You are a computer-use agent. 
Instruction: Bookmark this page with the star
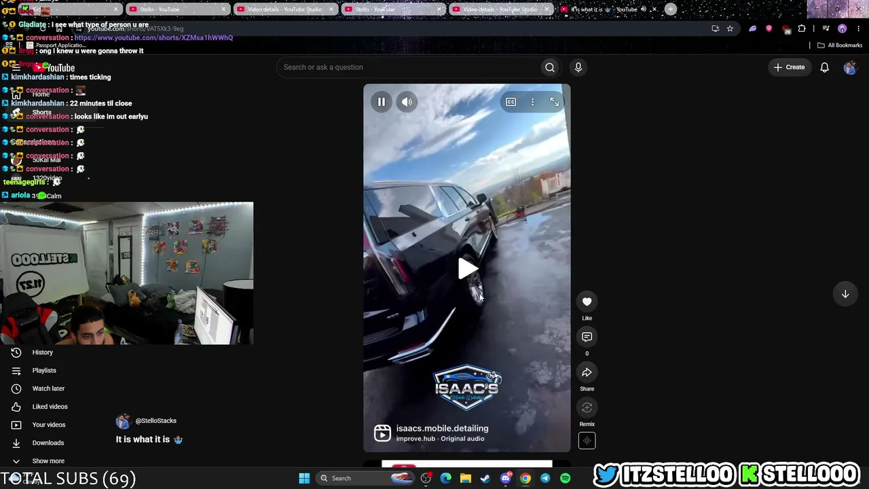pyautogui.click(x=730, y=29)
